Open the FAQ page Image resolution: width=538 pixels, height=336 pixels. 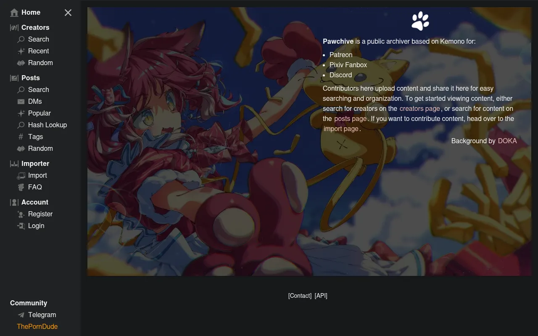coord(35,187)
